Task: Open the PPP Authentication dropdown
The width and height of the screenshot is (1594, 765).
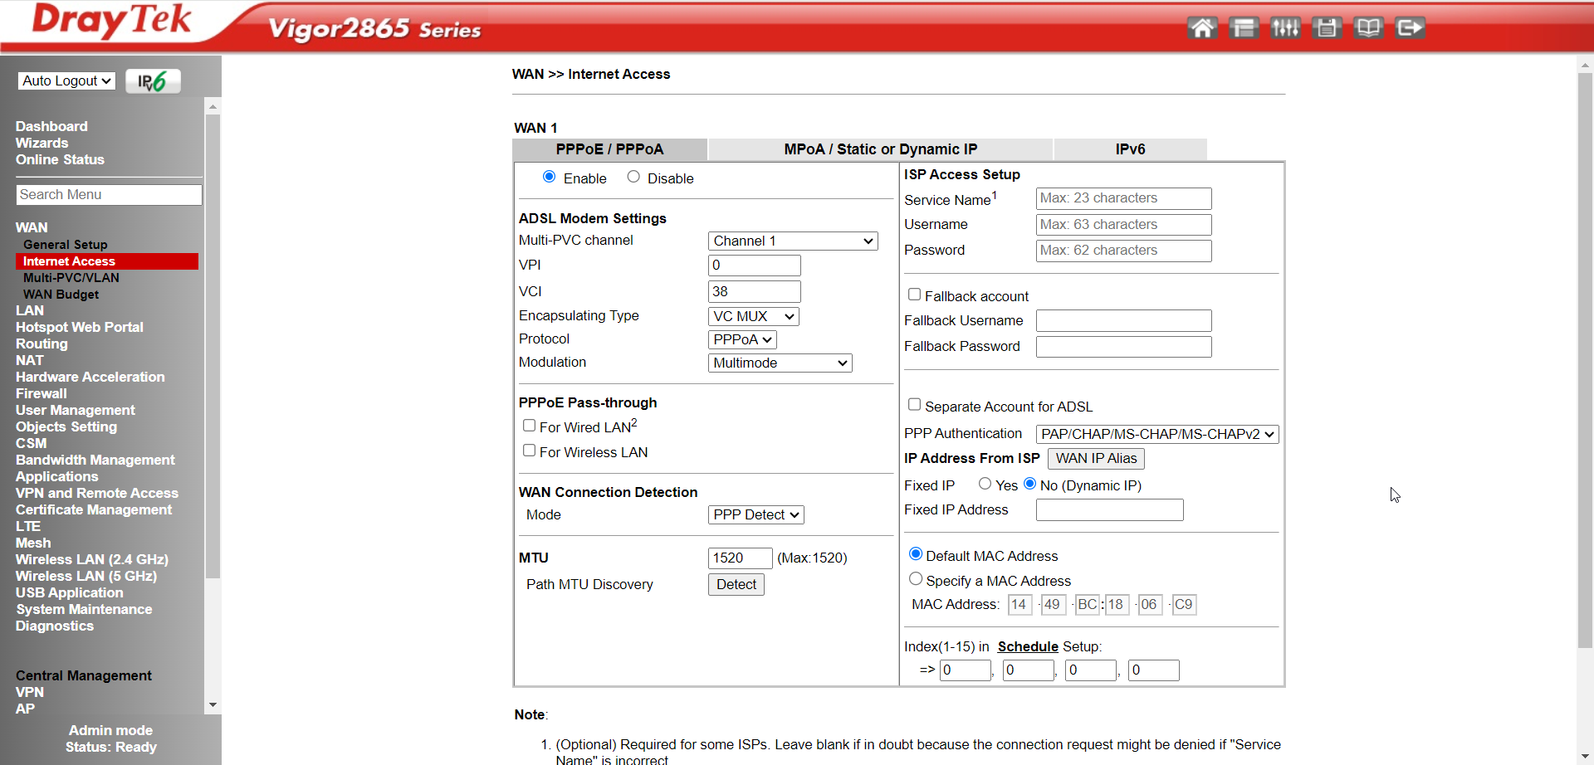Action: [1156, 433]
